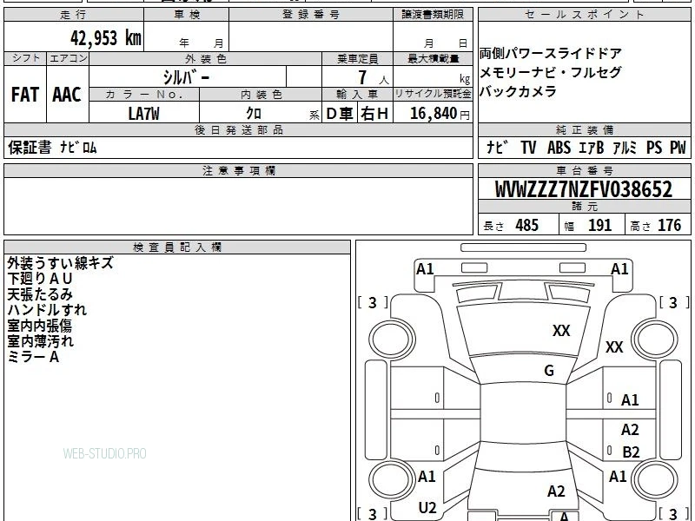695x521 pixels.
Task: Click the 走行 column header
Action: click(74, 15)
